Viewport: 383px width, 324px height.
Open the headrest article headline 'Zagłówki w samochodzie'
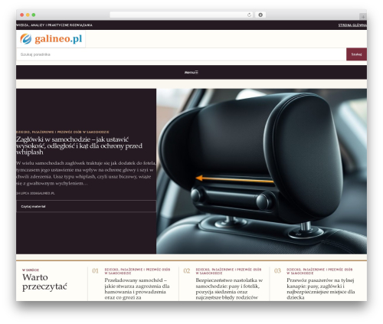[x=79, y=146]
